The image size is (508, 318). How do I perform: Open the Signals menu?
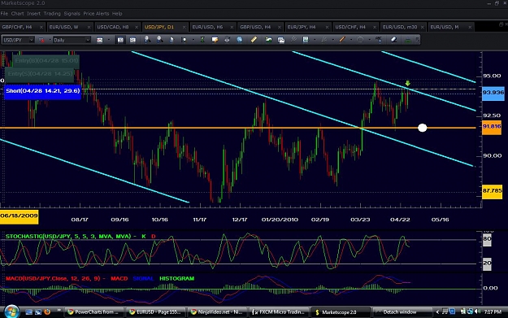pos(72,14)
